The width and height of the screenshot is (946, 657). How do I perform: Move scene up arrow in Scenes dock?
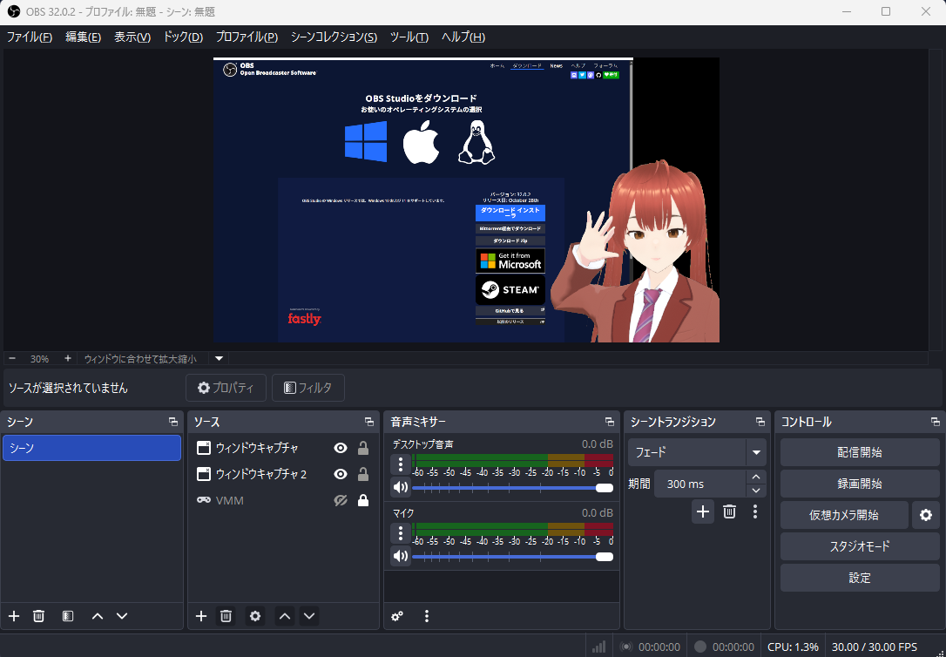98,616
